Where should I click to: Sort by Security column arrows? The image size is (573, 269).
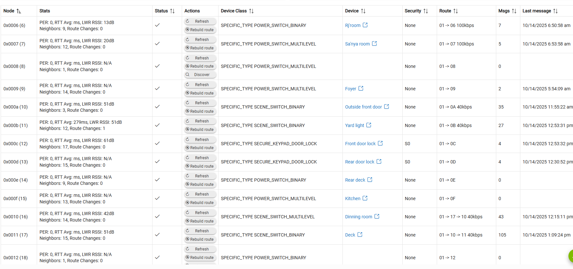[426, 11]
